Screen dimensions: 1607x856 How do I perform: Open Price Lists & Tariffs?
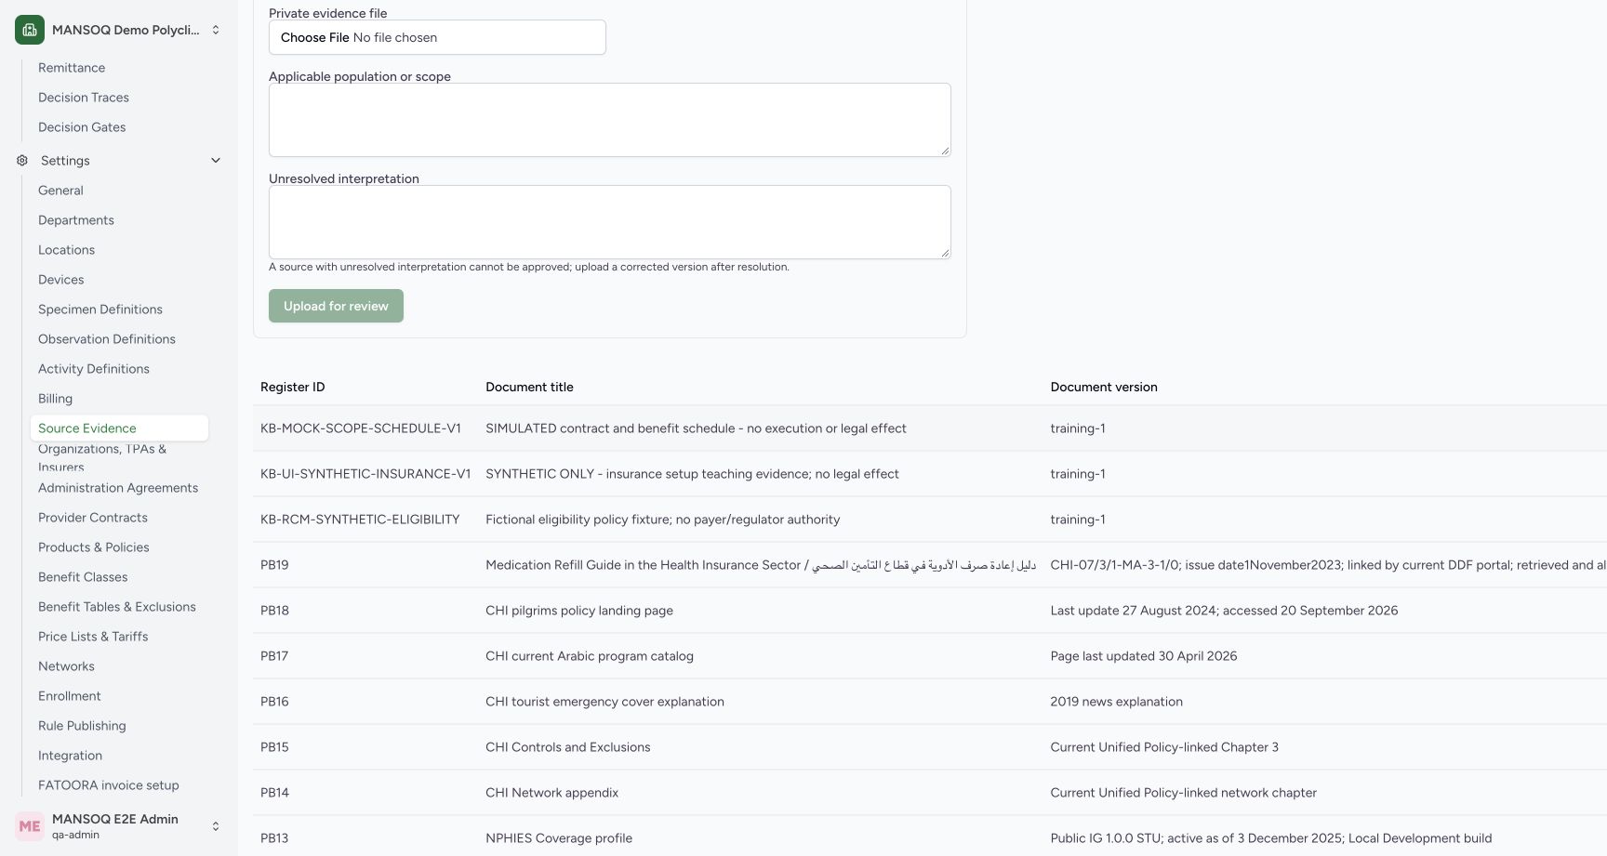pyautogui.click(x=93, y=637)
